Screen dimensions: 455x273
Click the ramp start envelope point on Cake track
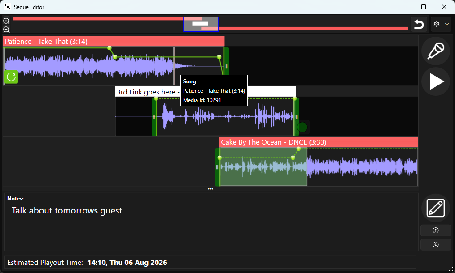click(293, 158)
